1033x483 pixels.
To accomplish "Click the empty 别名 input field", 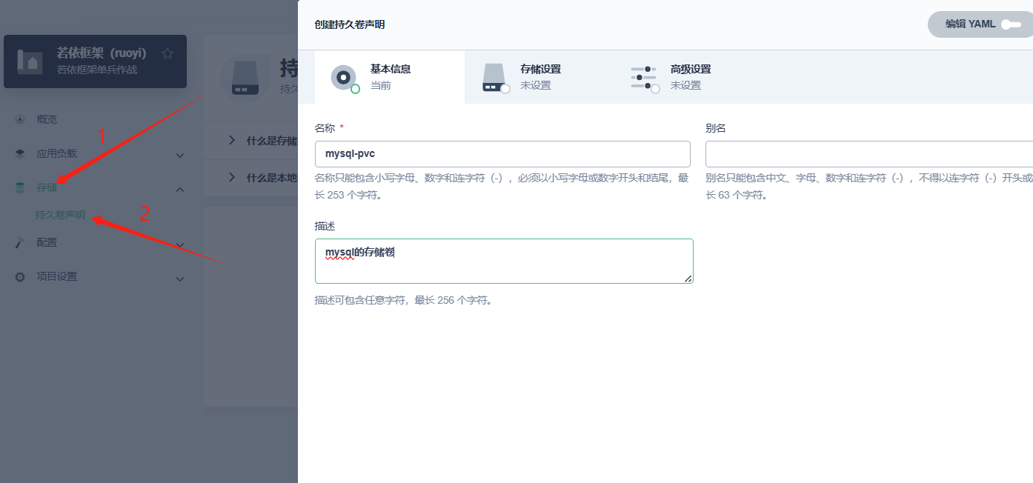I will pos(868,154).
